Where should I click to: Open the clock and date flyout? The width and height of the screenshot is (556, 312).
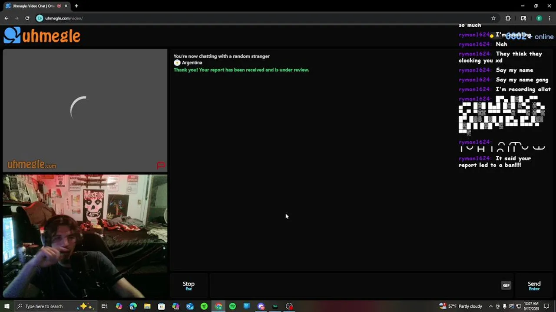(532, 306)
